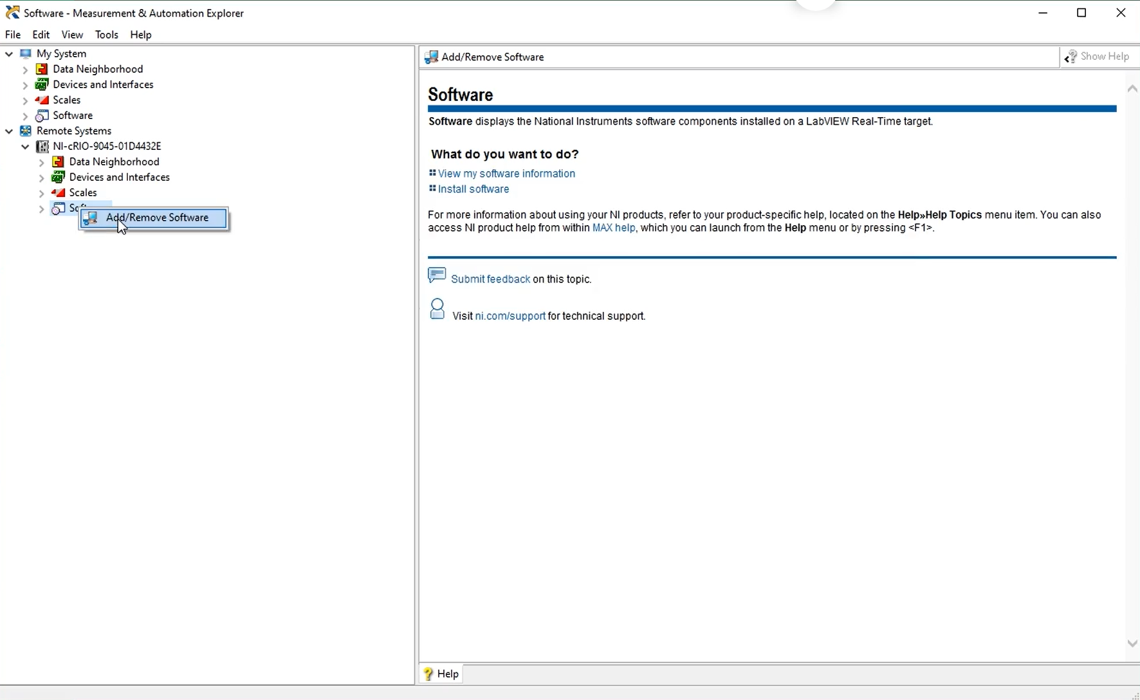Click the Remote Systems icon
The width and height of the screenshot is (1140, 700).
26,131
